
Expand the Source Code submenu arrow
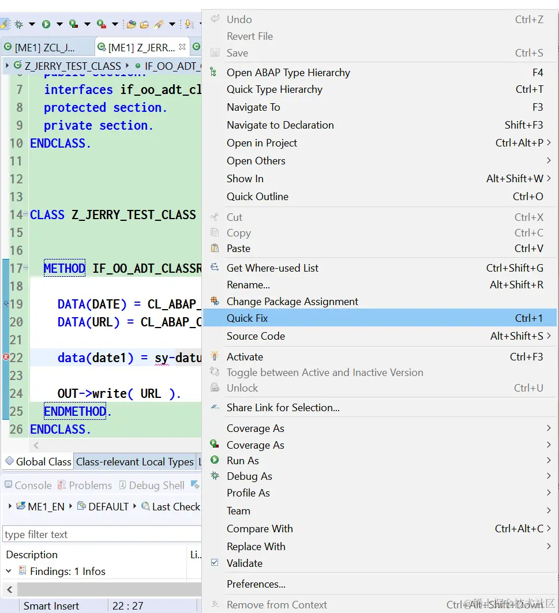point(549,336)
